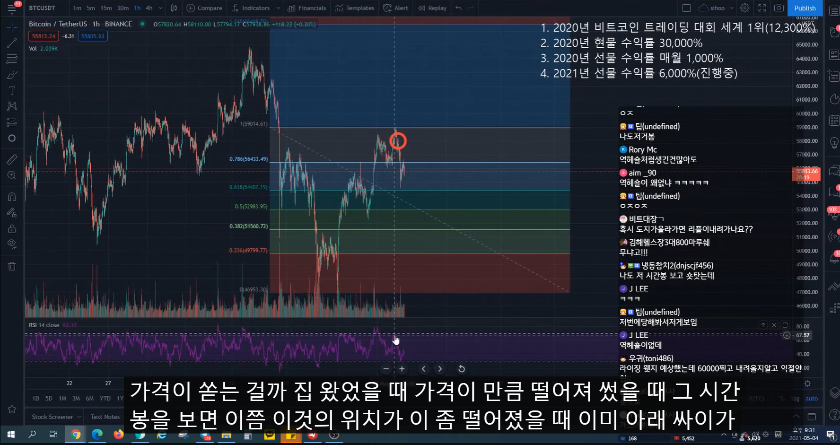The image size is (840, 445).
Task: Select the brush drawing tool
Action: click(12, 75)
